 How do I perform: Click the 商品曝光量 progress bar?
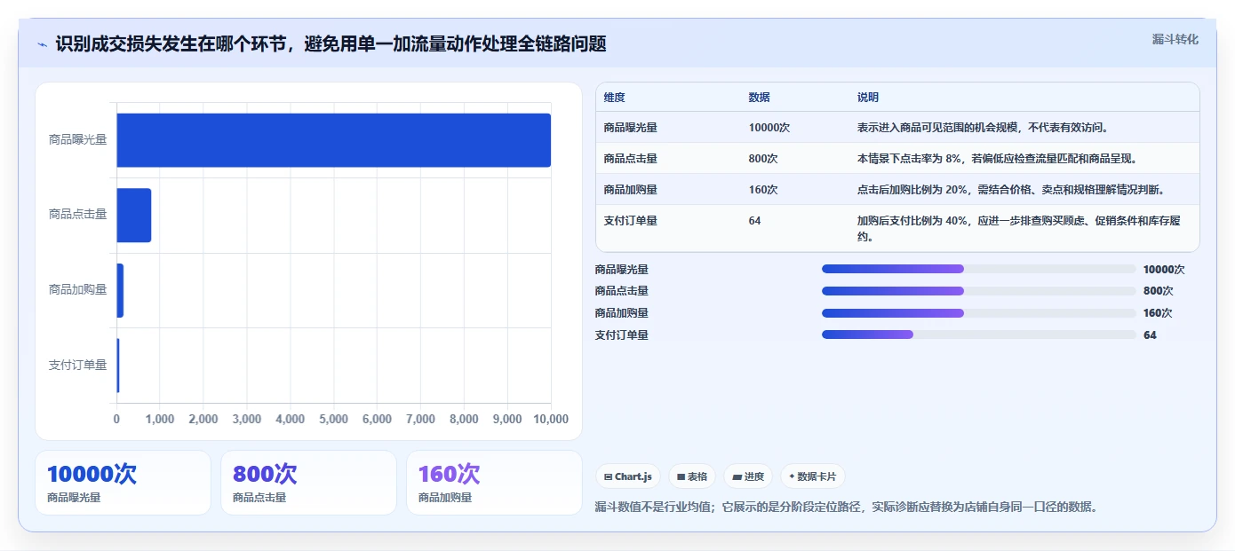pyautogui.click(x=979, y=269)
